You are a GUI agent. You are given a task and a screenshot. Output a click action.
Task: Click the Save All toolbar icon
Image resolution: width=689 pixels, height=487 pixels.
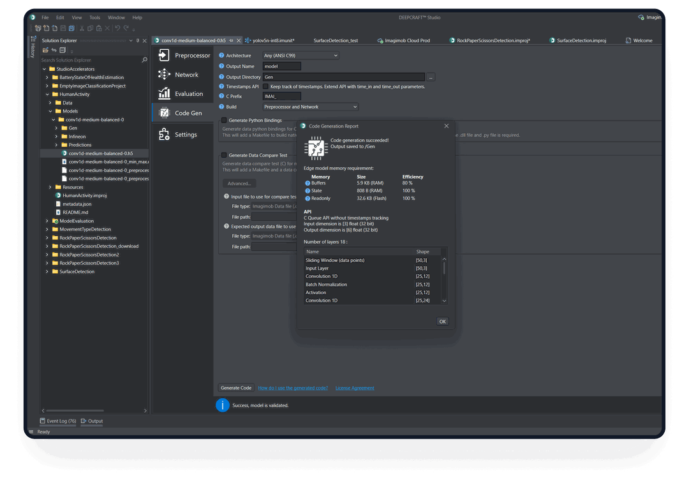[71, 28]
